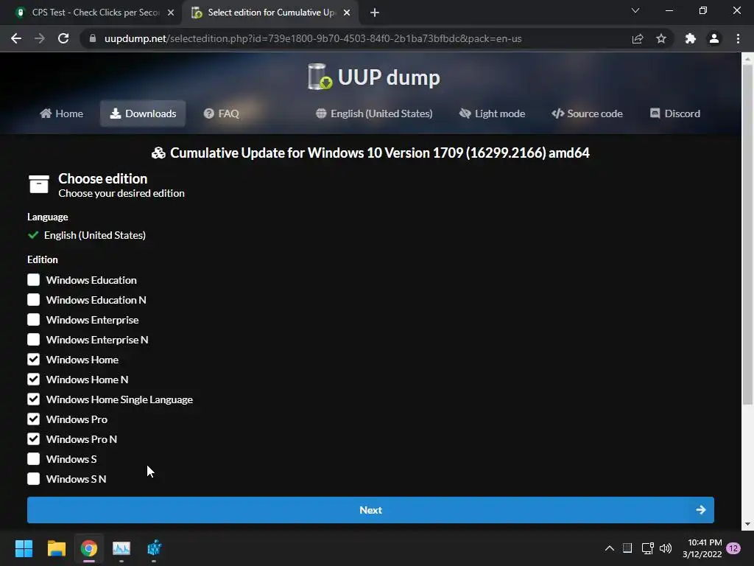The image size is (754, 566).
Task: Click the Choose edition archive box icon
Action: pyautogui.click(x=38, y=184)
